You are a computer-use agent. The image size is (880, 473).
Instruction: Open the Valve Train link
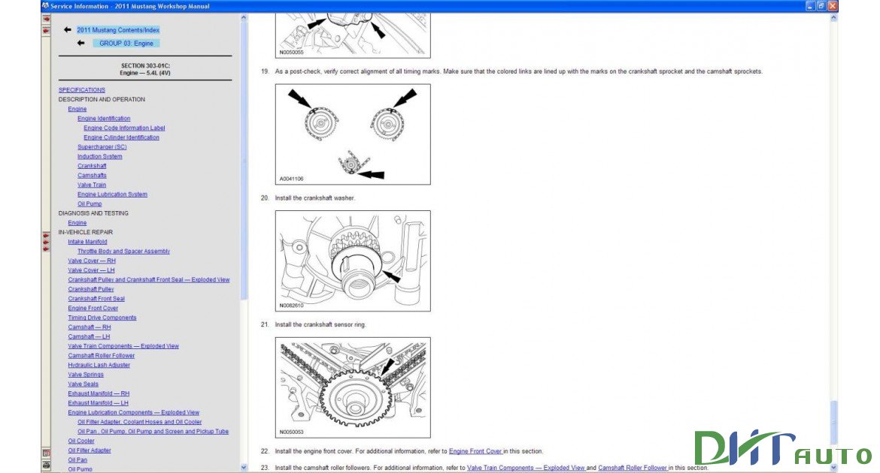point(92,185)
